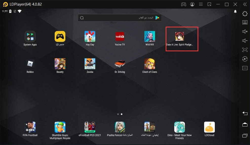The image size is (250, 145).
Task: Switch to the first home page dot
Action: coord(118,114)
